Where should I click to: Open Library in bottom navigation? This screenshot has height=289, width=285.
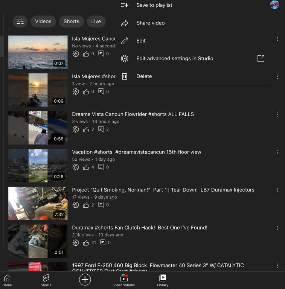163,280
